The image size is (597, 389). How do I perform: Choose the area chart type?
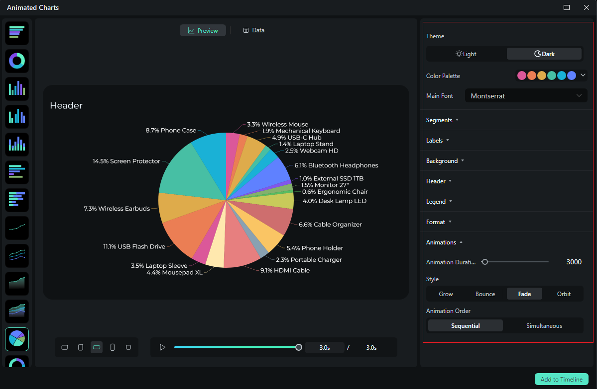tap(16, 283)
